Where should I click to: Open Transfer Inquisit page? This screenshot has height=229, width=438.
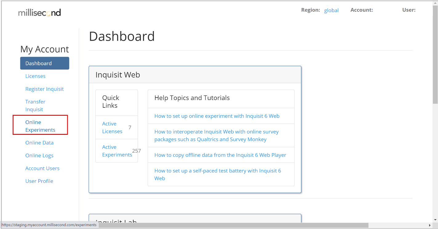[35, 106]
